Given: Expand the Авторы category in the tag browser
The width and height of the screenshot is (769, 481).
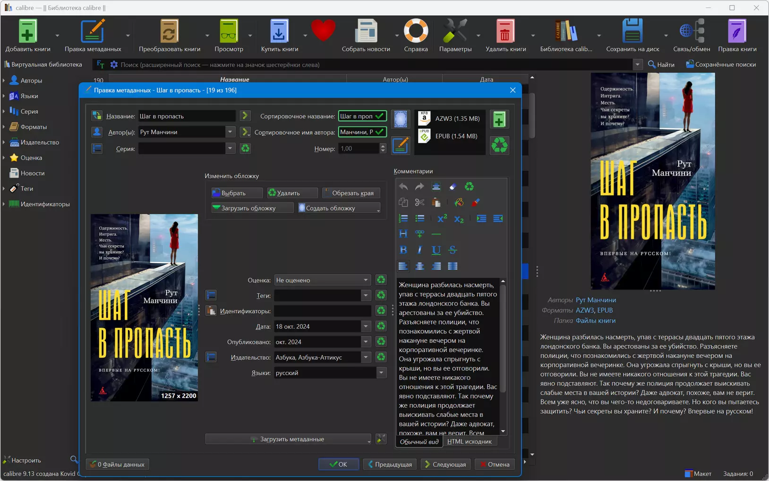Looking at the screenshot, I should (x=4, y=81).
